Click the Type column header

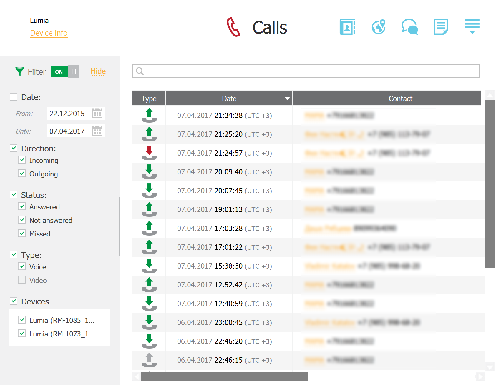tap(148, 98)
